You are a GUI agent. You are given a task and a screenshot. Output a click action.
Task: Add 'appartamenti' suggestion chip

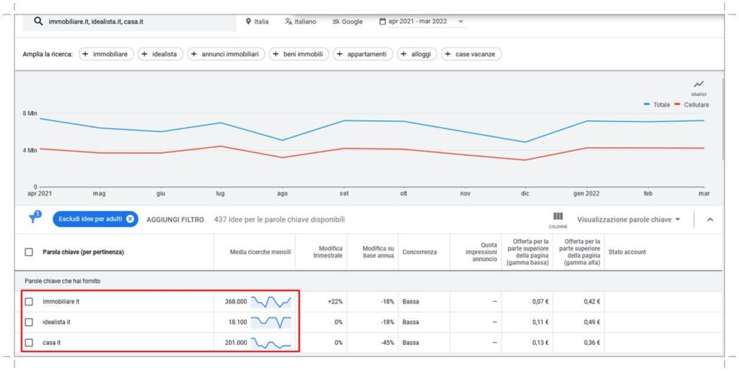363,54
